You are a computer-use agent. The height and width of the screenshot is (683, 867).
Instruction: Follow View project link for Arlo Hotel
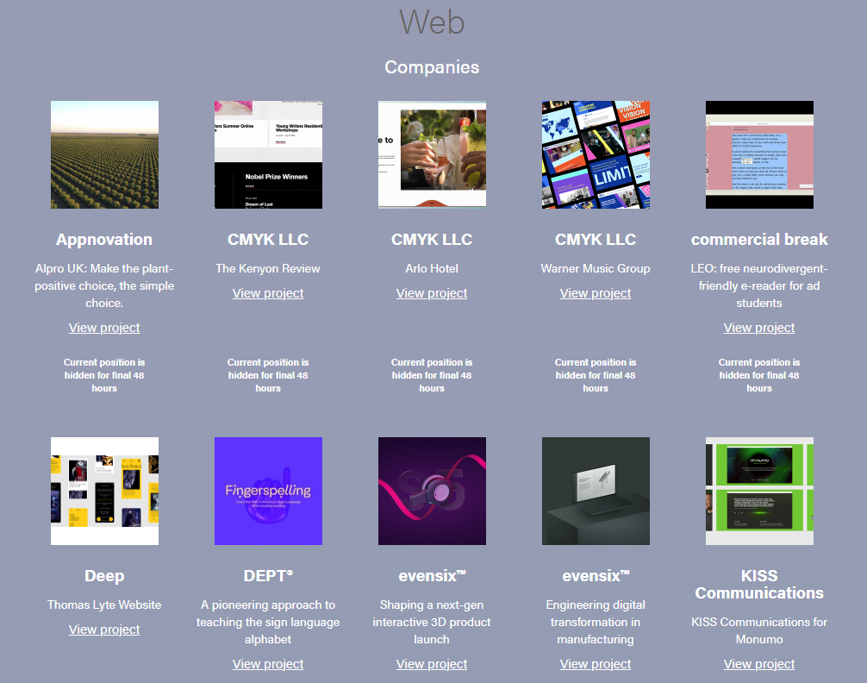point(432,293)
